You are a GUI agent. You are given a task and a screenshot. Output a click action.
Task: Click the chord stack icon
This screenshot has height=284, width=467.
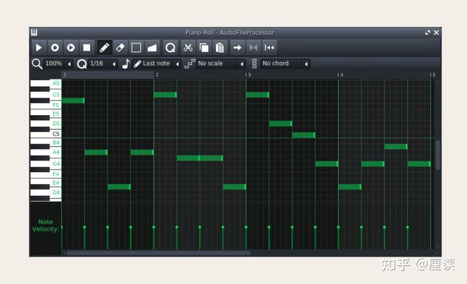click(254, 63)
